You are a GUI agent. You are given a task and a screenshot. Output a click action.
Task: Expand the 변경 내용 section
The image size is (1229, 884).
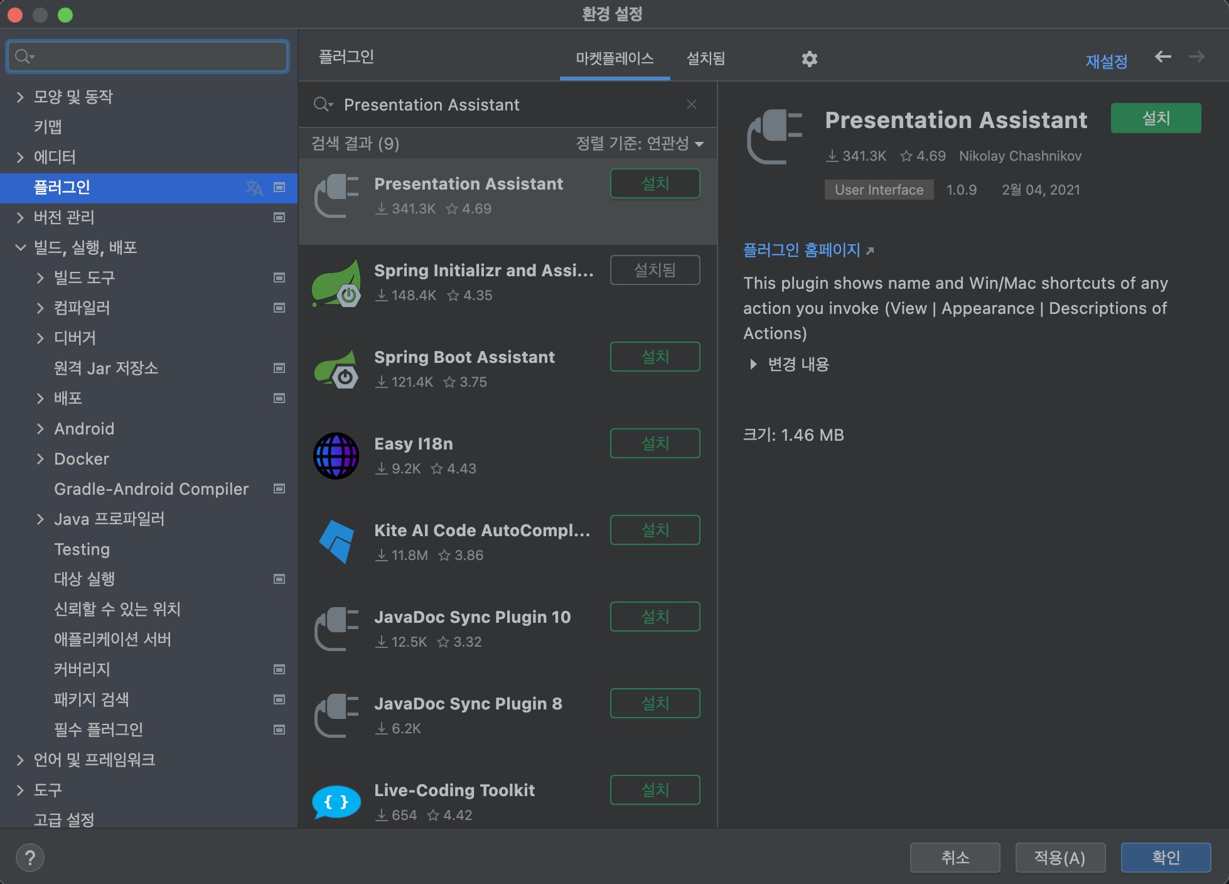click(x=753, y=364)
